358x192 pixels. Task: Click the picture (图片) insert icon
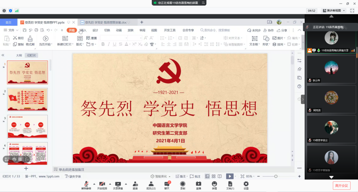274,38
